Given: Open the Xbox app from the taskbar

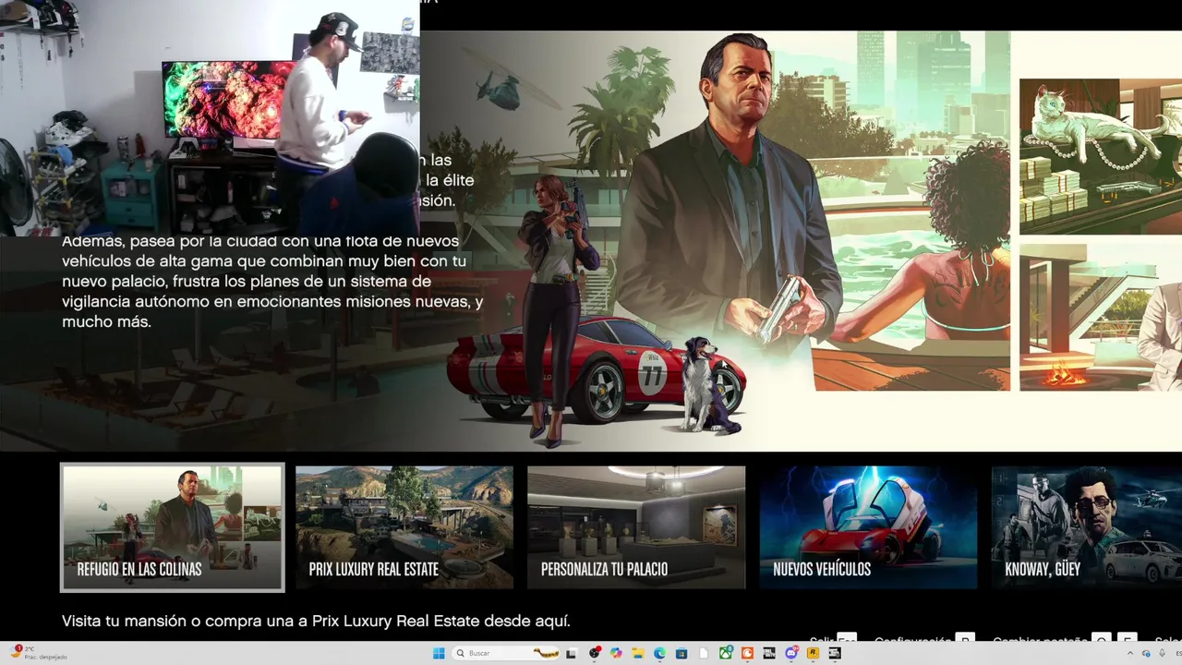Looking at the screenshot, I should tap(725, 653).
